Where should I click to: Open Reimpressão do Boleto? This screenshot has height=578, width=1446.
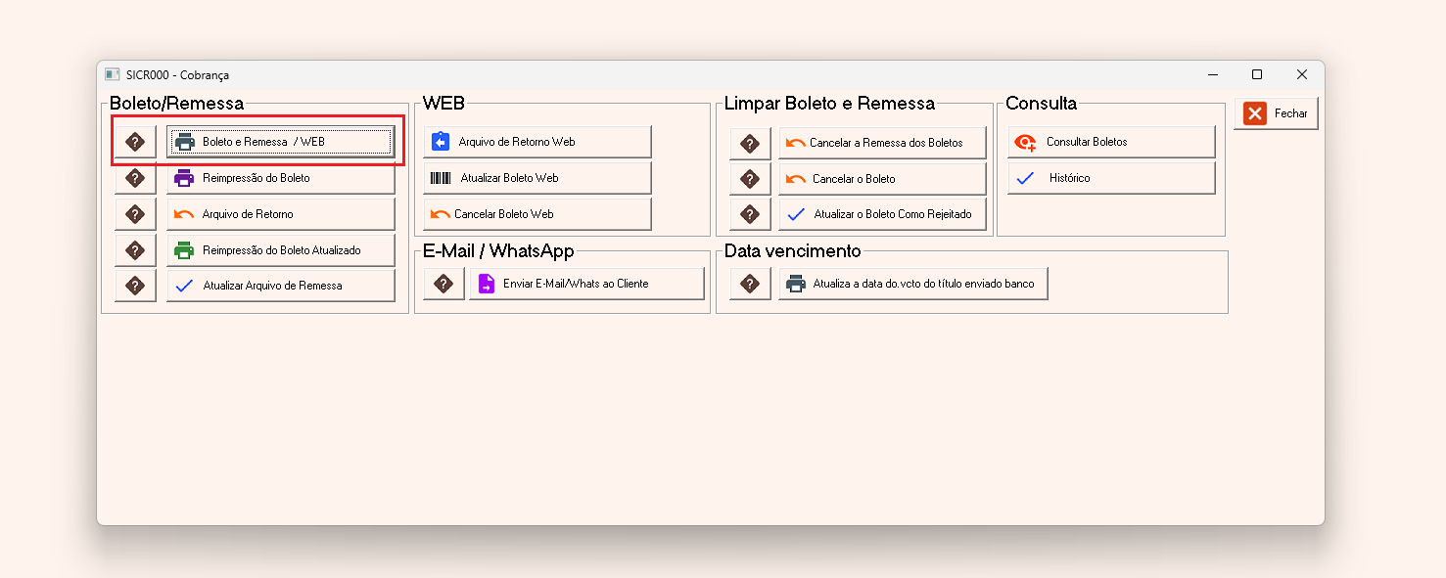click(280, 179)
